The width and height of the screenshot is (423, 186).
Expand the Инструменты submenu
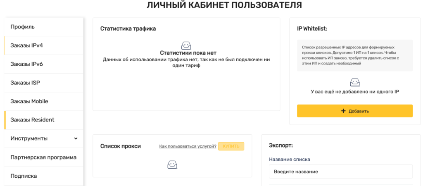(44, 138)
